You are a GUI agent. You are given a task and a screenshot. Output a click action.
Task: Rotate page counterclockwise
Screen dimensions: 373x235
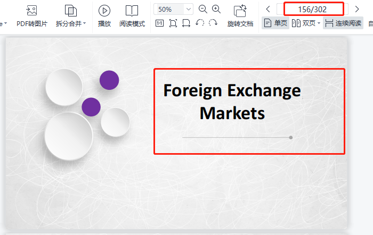[200, 23]
